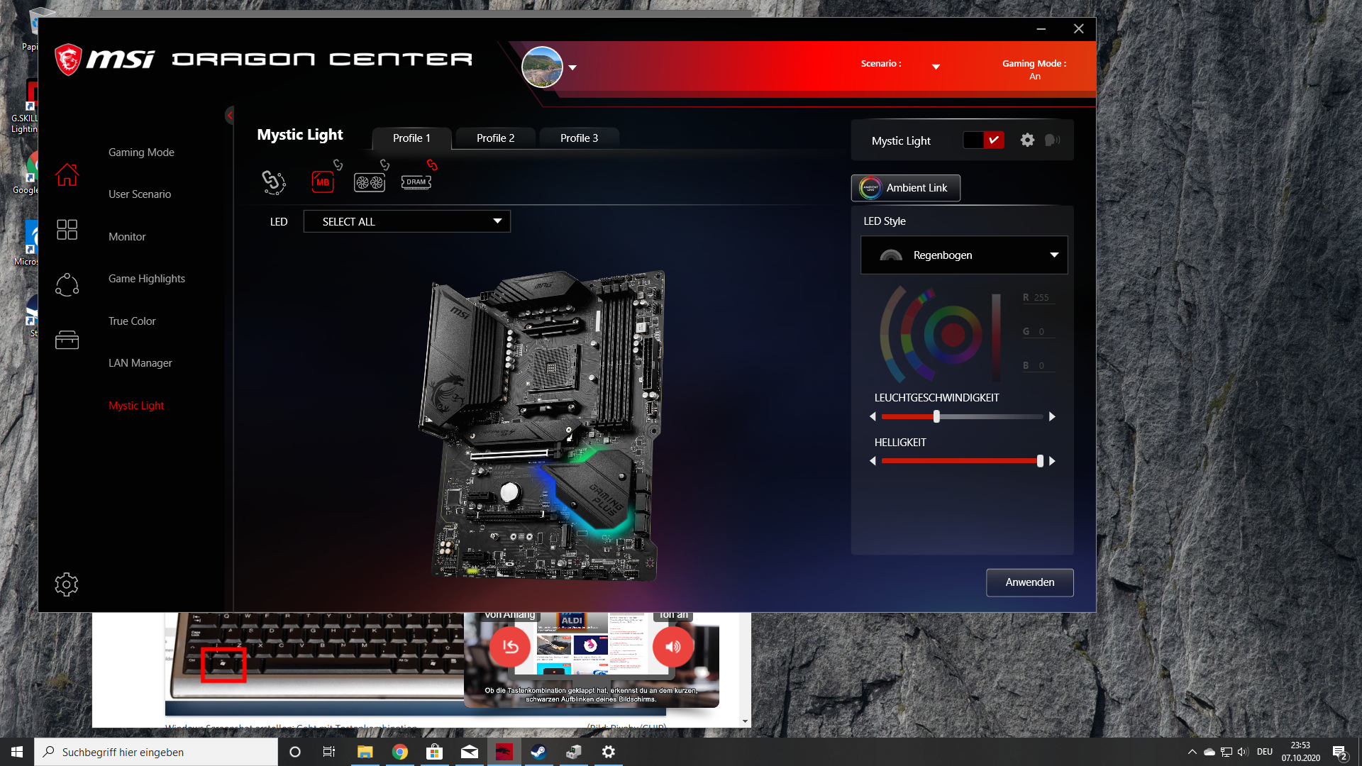Expand the LED Style Regenbogen dropdown

pos(963,255)
